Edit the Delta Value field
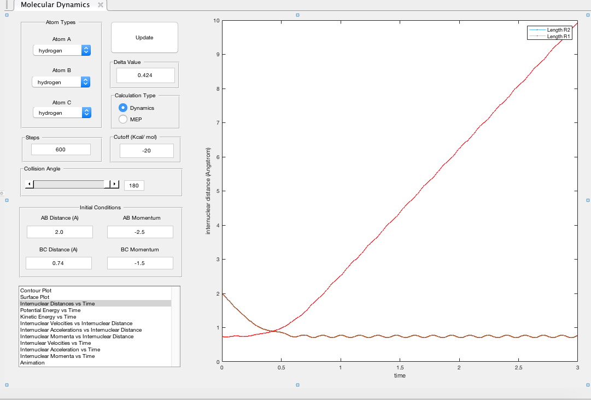The height and width of the screenshot is (400, 591). (145, 75)
